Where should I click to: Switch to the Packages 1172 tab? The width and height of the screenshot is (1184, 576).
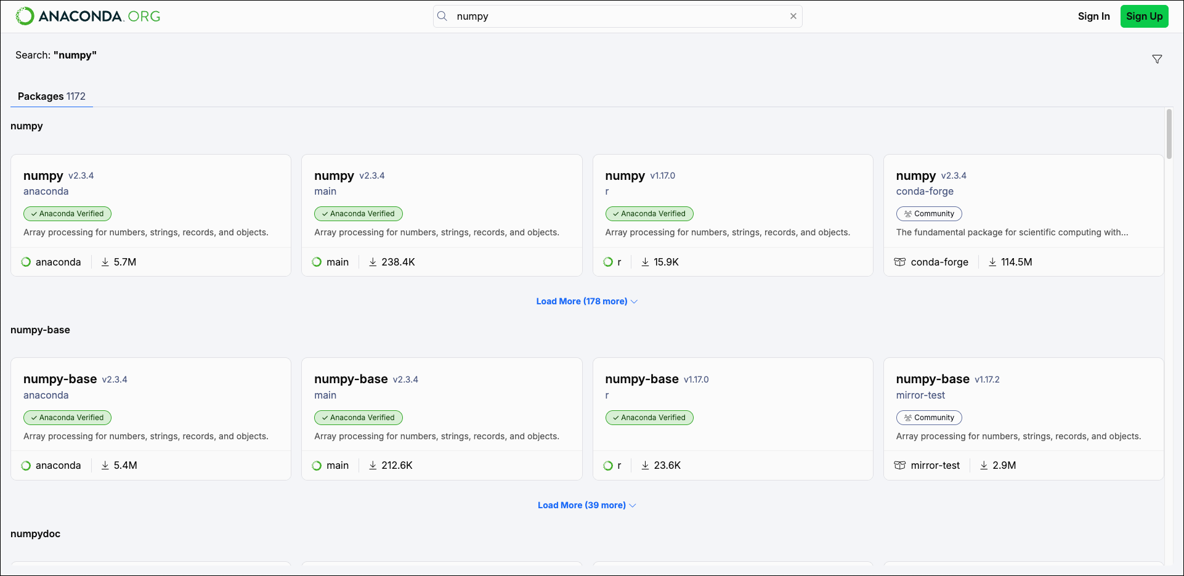[51, 96]
